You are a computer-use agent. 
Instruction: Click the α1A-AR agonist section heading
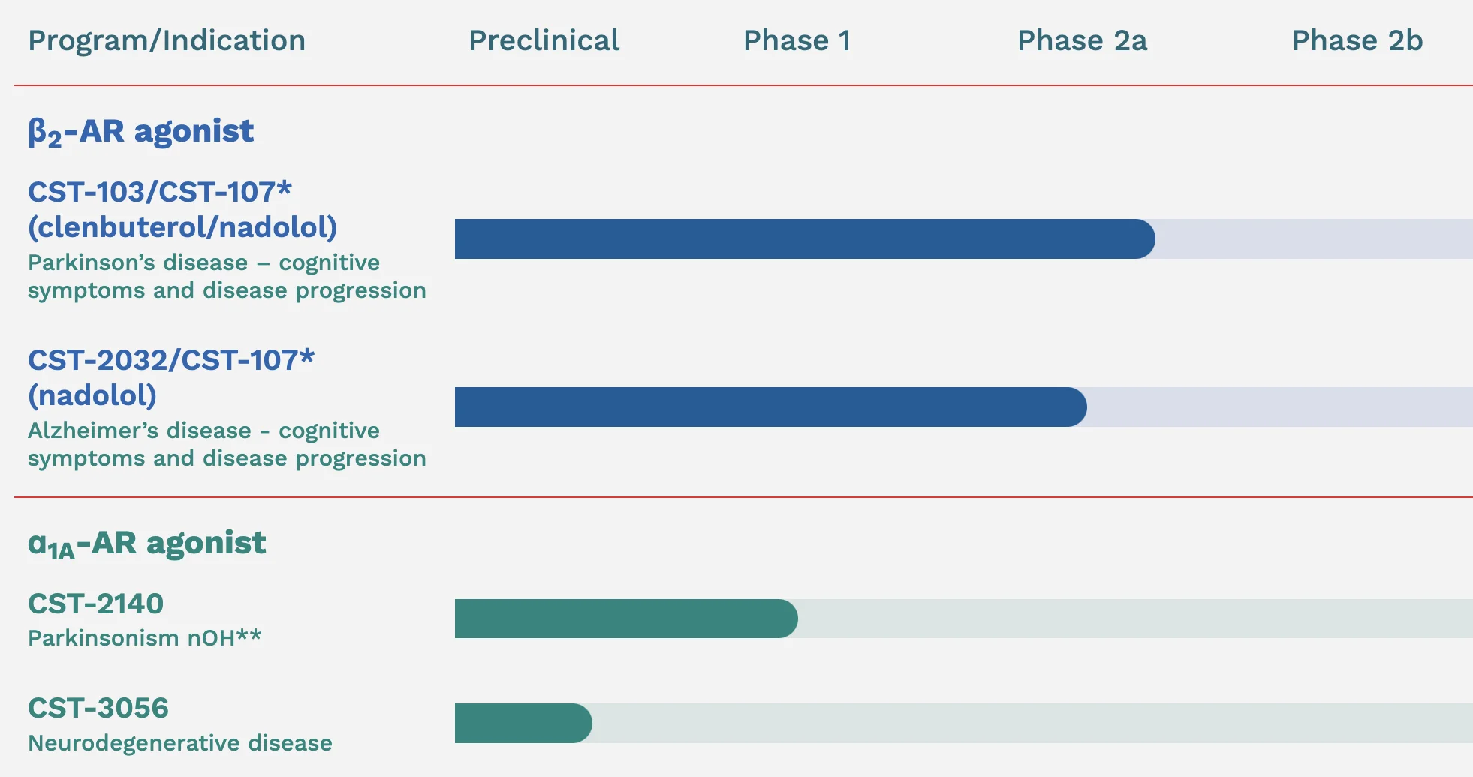pos(147,544)
